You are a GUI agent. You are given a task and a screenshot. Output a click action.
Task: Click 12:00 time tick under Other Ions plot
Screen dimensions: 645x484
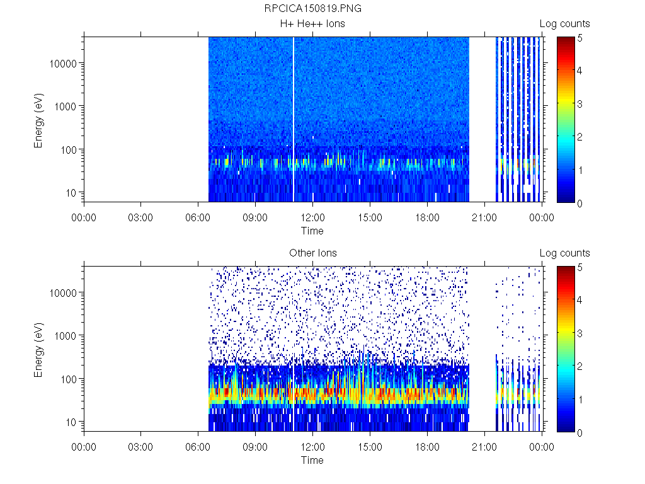tap(312, 447)
